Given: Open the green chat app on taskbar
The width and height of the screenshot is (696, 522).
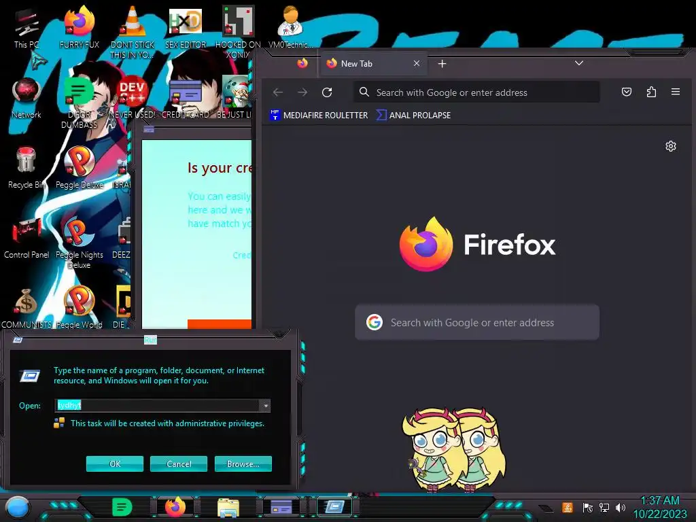Looking at the screenshot, I should coord(122,507).
